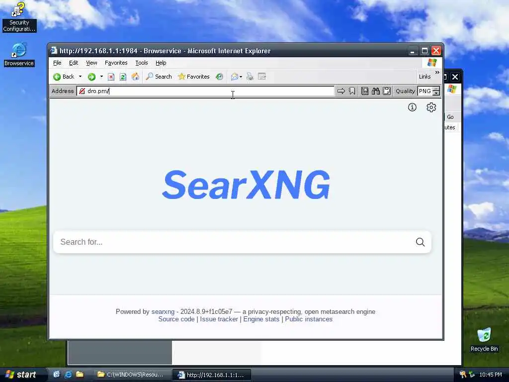Open SearXNG preferences gear icon

coord(431,107)
